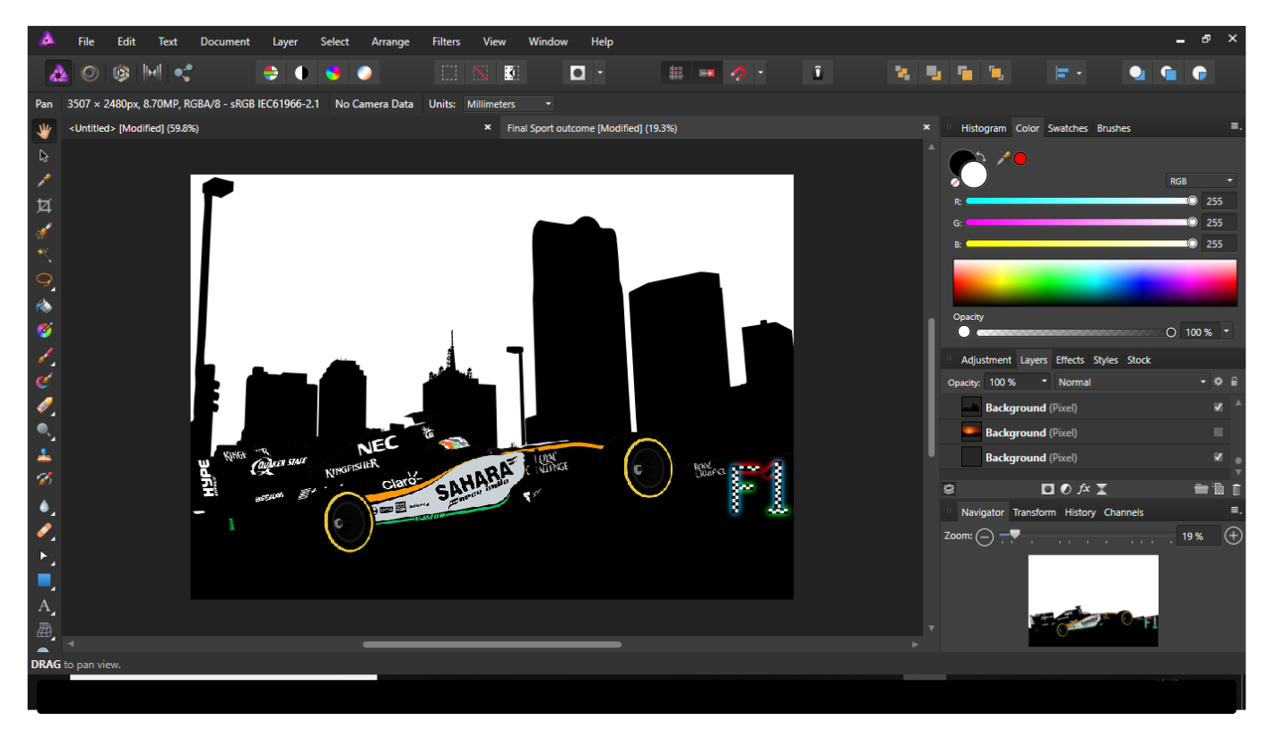Apply Auto Levels from the toolbar
This screenshot has width=1268, height=730.
270,73
